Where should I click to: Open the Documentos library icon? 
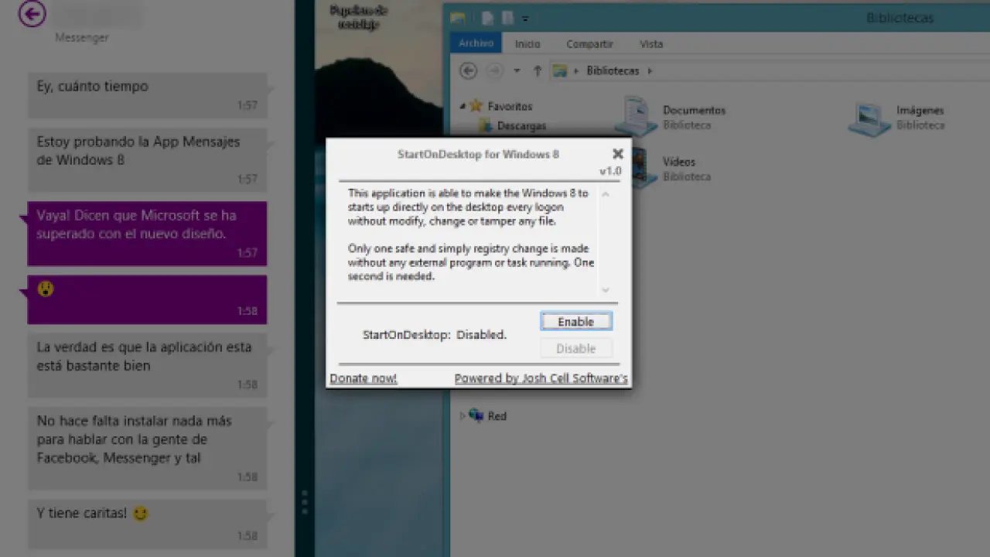pos(637,116)
